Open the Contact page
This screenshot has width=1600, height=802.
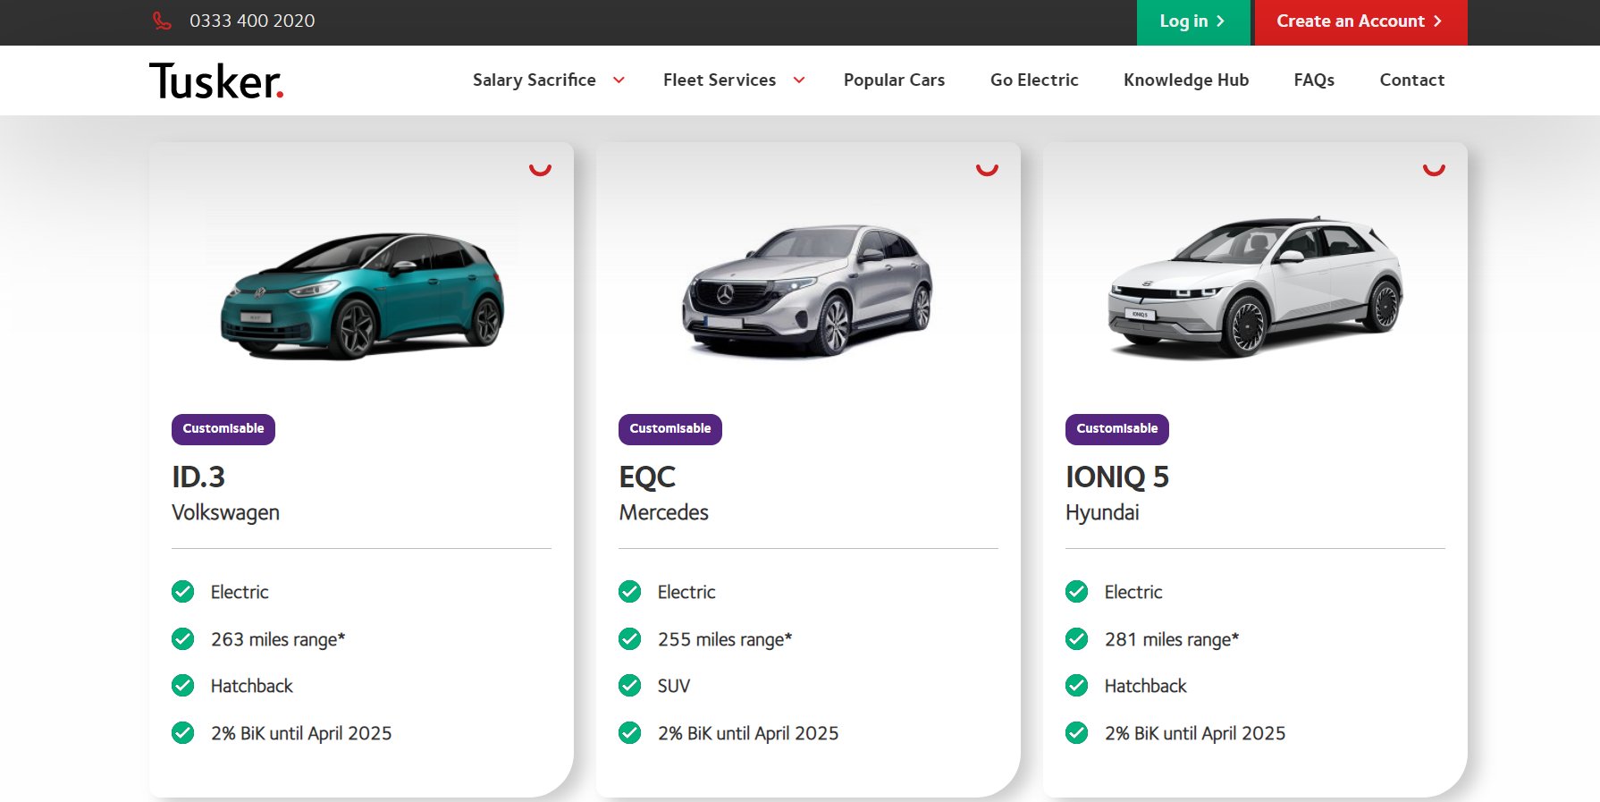coord(1412,80)
